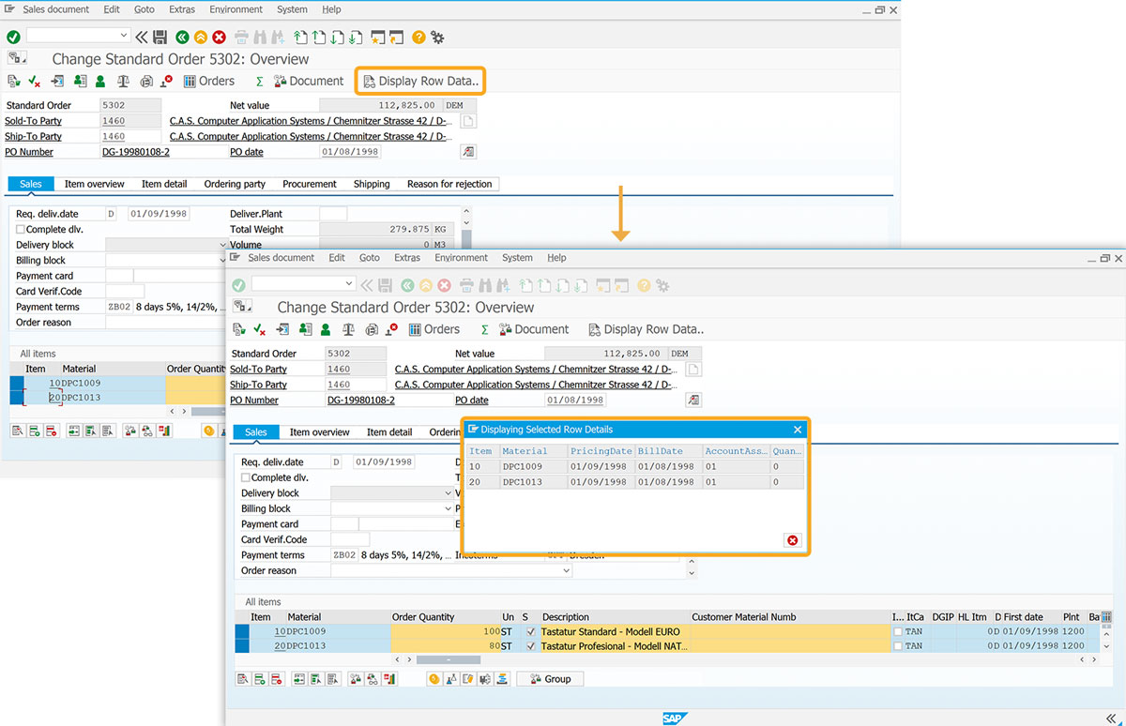Open the Help menu in front window
The width and height of the screenshot is (1126, 726).
[x=556, y=257]
